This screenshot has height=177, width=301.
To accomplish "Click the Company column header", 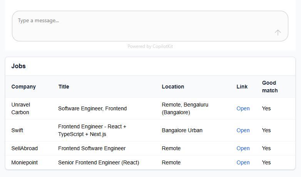I will [23, 87].
